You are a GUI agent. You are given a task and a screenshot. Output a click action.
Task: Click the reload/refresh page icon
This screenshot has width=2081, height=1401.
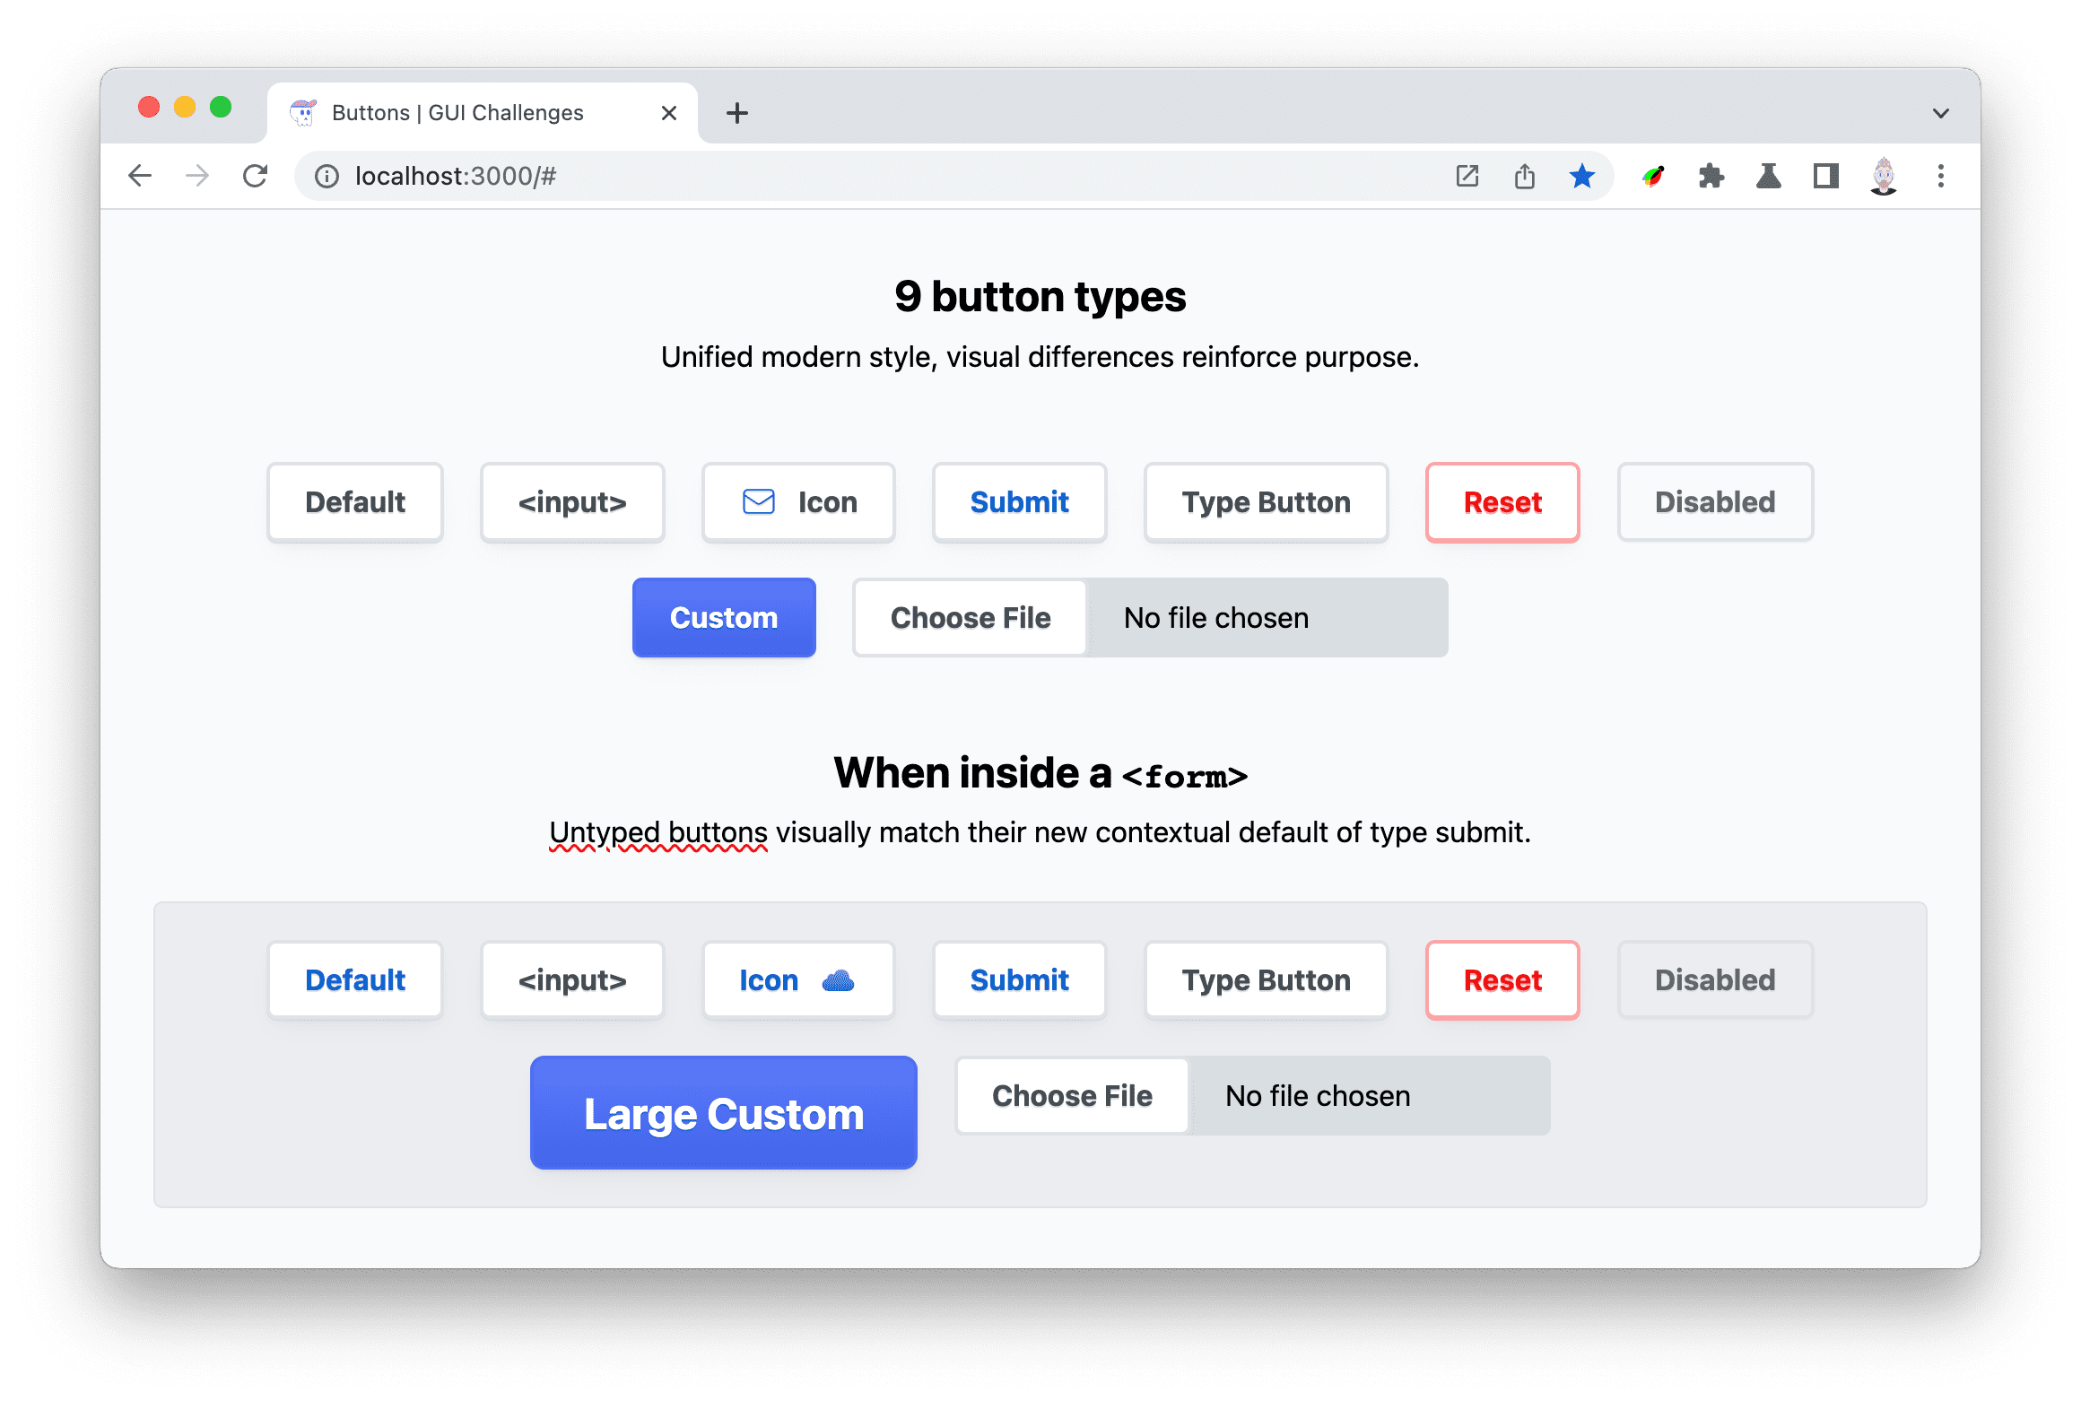[x=253, y=175]
